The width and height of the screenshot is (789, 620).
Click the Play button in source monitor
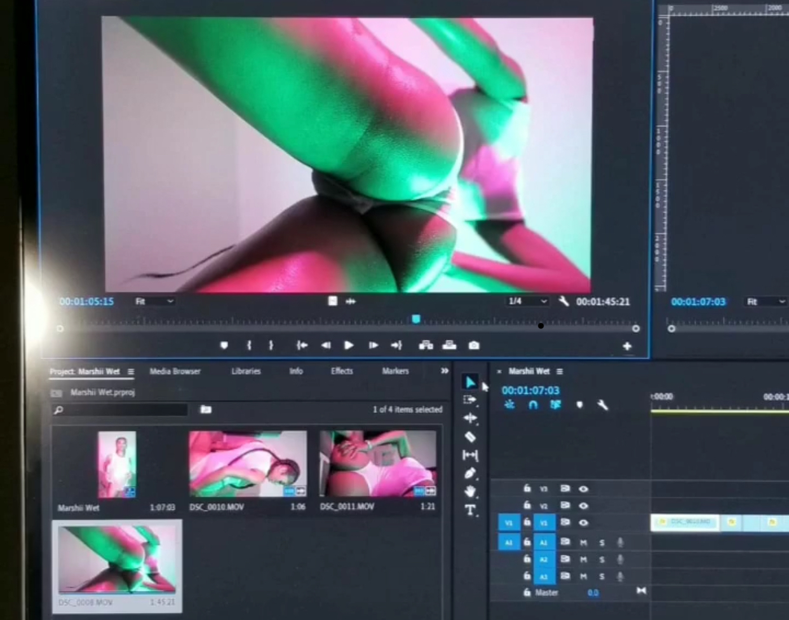(x=349, y=346)
